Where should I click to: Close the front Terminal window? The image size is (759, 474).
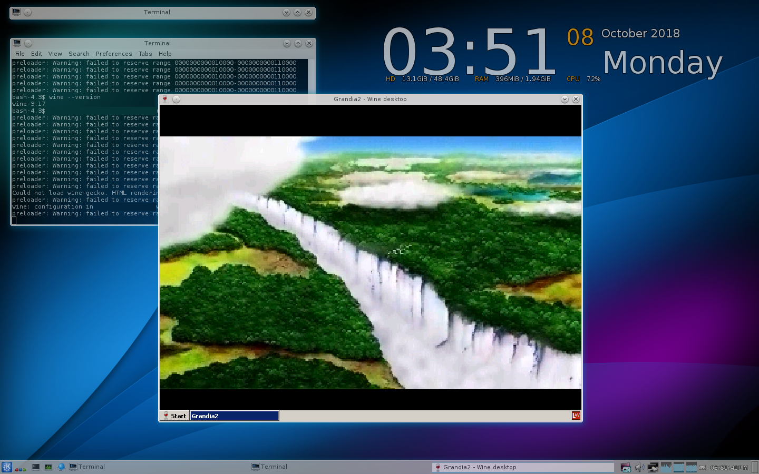tap(309, 43)
